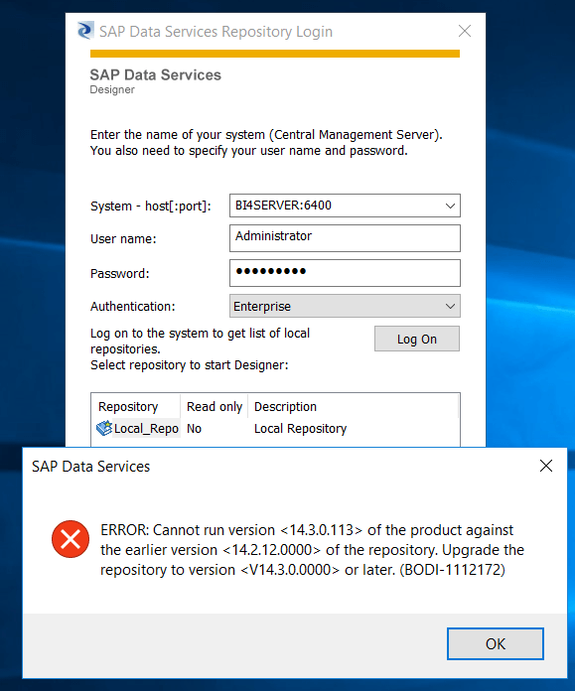Viewport: 575px width, 691px height.
Task: Close the SAP Data Services error dialog
Action: pos(546,466)
